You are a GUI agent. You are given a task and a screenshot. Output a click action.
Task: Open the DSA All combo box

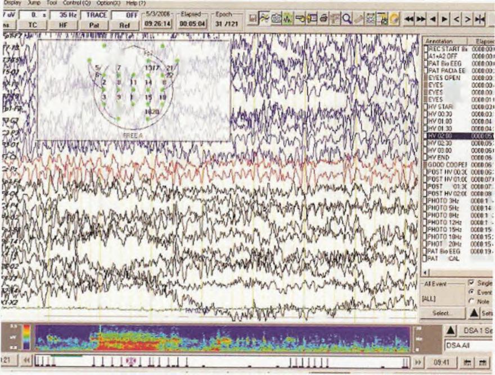point(469,346)
